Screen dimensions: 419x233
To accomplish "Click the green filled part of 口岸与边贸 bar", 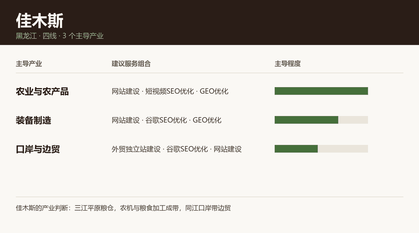I will click(x=296, y=149).
